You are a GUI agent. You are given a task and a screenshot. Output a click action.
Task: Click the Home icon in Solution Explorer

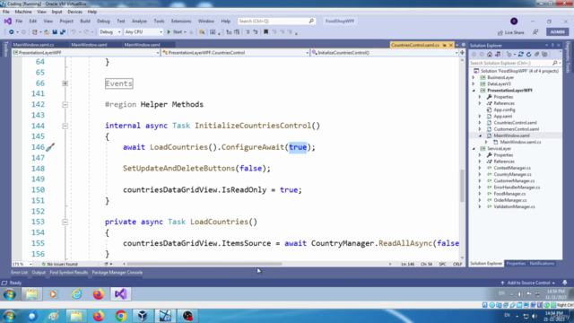tap(490, 54)
